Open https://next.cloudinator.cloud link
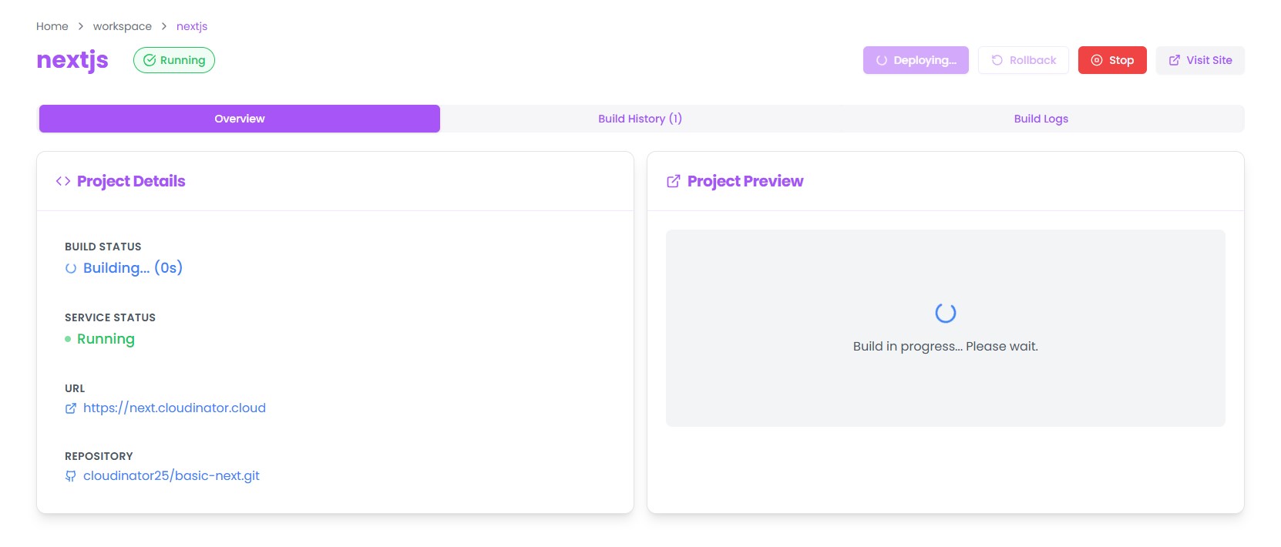The width and height of the screenshot is (1281, 547). [174, 408]
